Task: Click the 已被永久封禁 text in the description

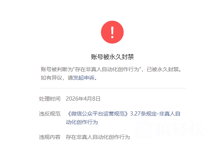Action: click(x=163, y=69)
